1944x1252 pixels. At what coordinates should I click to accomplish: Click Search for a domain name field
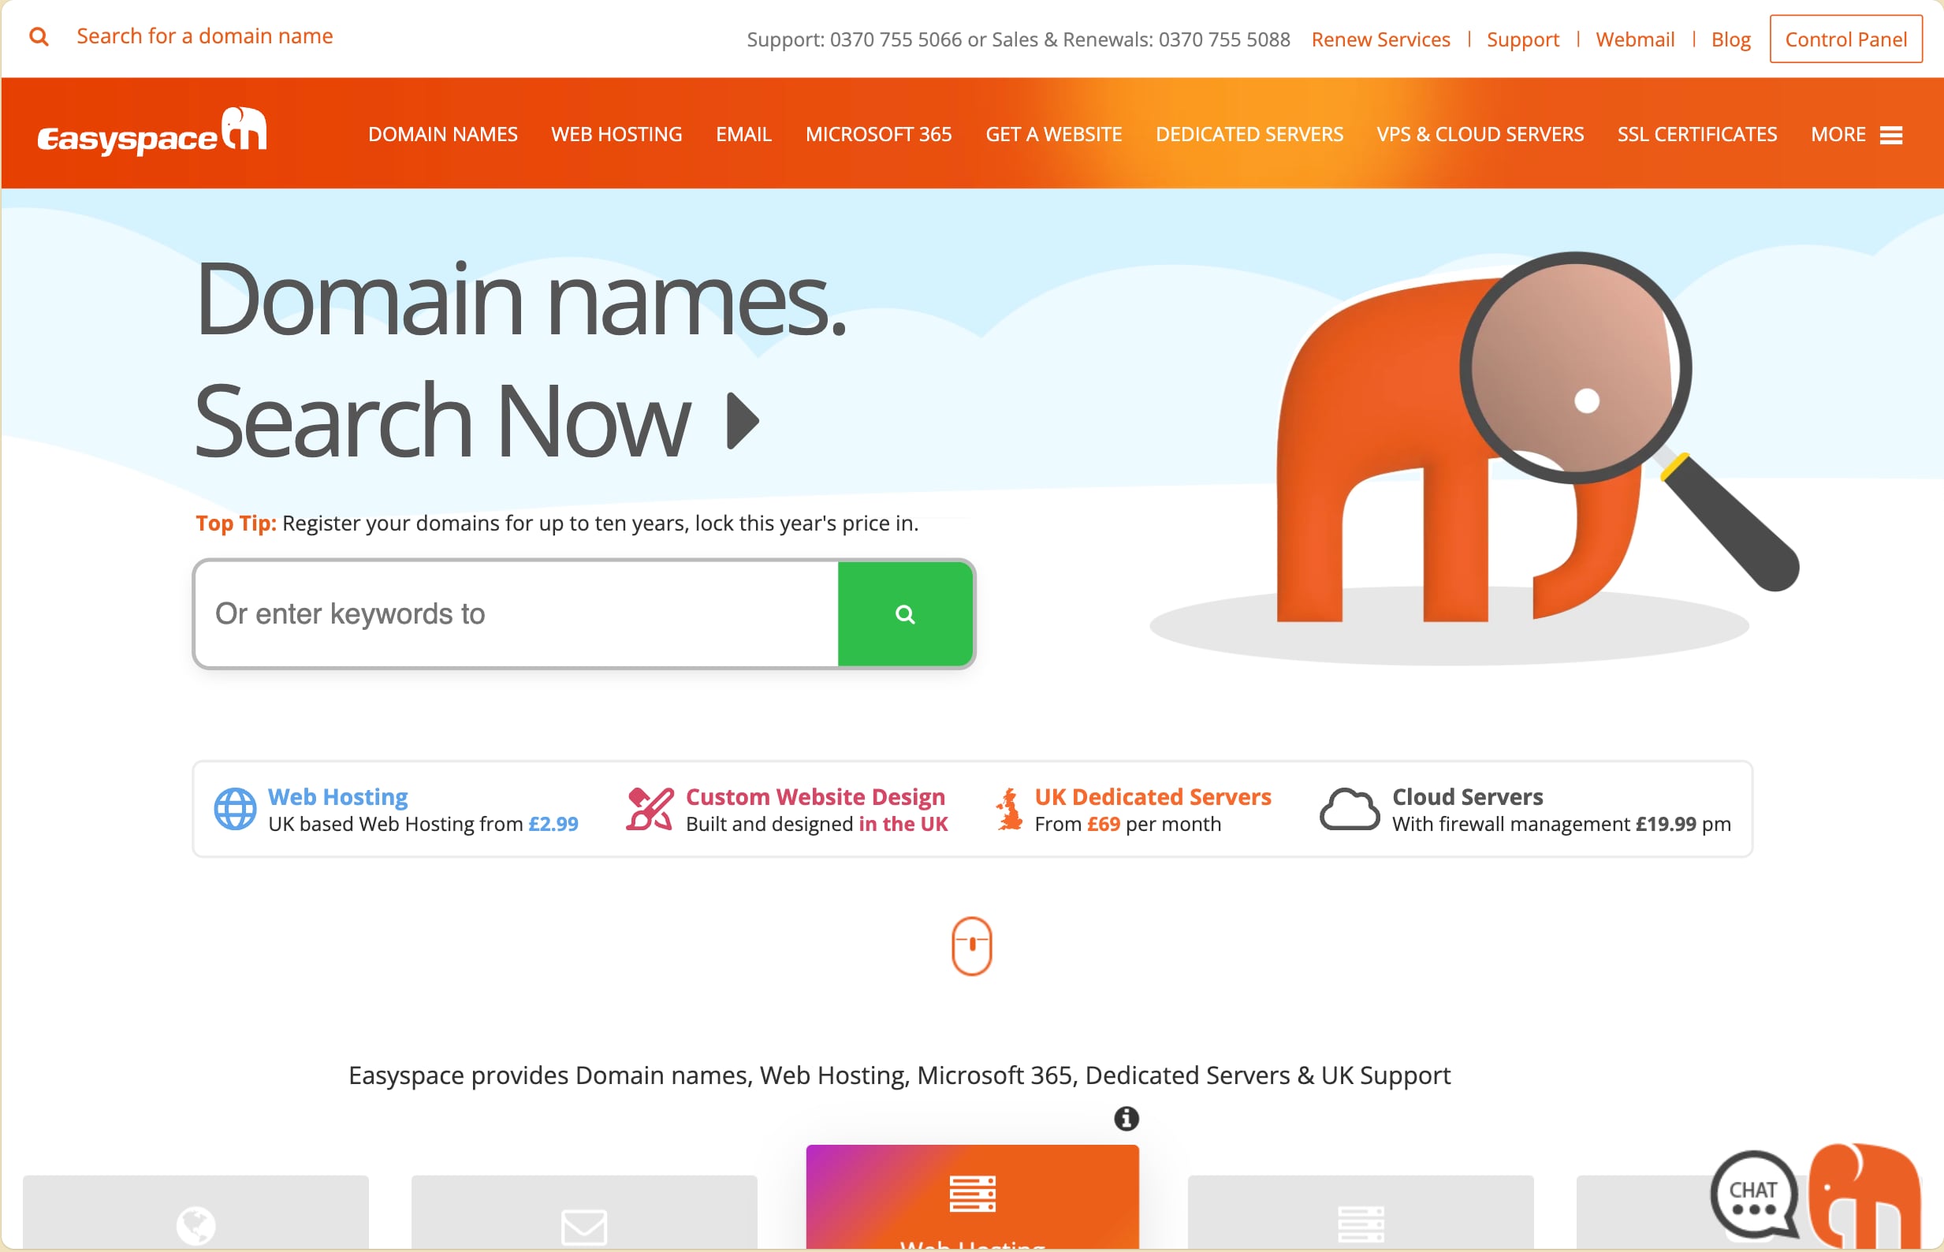pyautogui.click(x=205, y=35)
